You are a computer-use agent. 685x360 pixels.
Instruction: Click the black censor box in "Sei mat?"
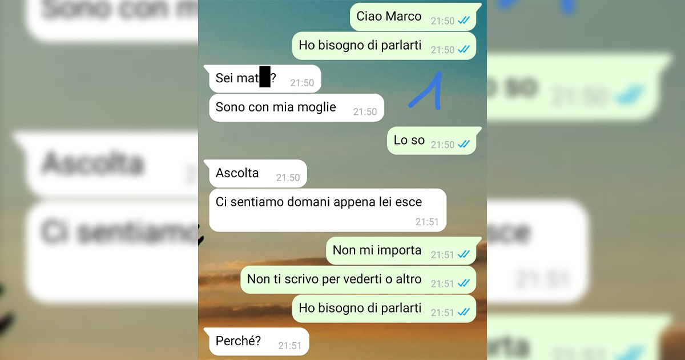click(x=265, y=77)
